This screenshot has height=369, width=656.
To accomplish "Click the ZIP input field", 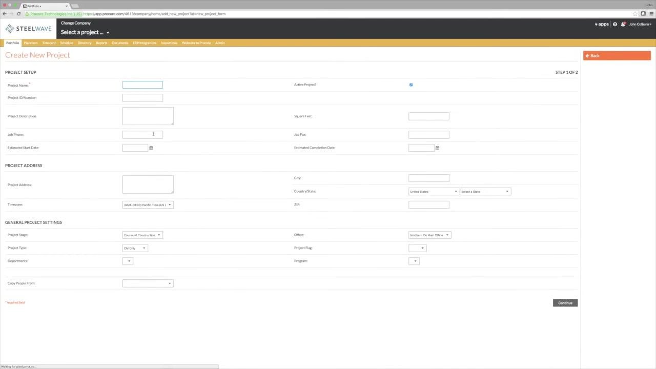I will pos(429,204).
